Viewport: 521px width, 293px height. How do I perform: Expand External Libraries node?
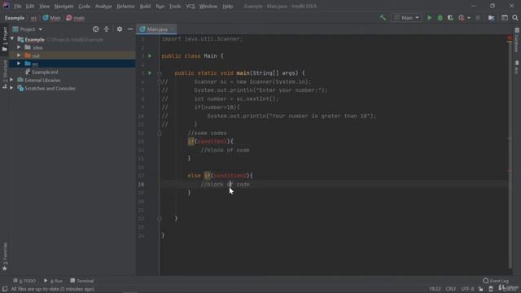coord(11,80)
